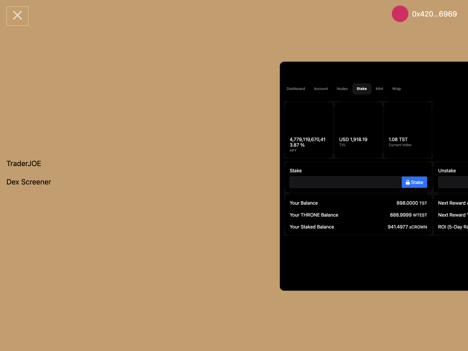
Task: Click the Current Index card showing 1.08 TST
Action: (408, 129)
